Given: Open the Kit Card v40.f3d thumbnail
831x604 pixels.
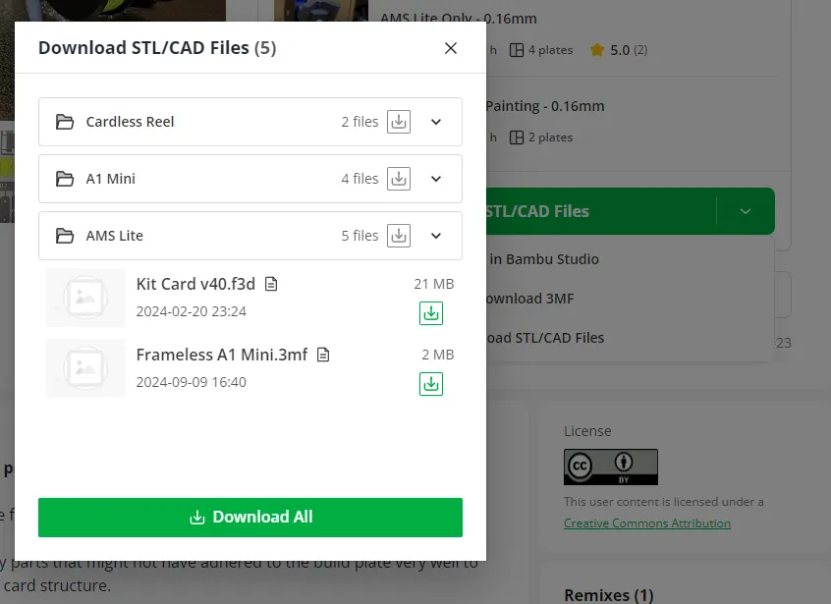Looking at the screenshot, I should [x=85, y=298].
